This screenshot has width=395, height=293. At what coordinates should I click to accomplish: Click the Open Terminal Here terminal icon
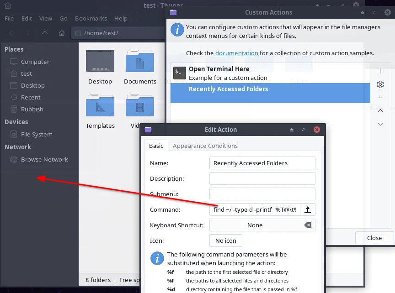pyautogui.click(x=179, y=72)
